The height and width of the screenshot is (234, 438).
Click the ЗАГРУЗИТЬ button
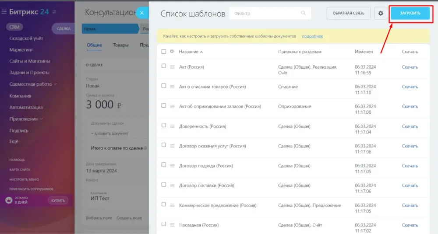(410, 13)
